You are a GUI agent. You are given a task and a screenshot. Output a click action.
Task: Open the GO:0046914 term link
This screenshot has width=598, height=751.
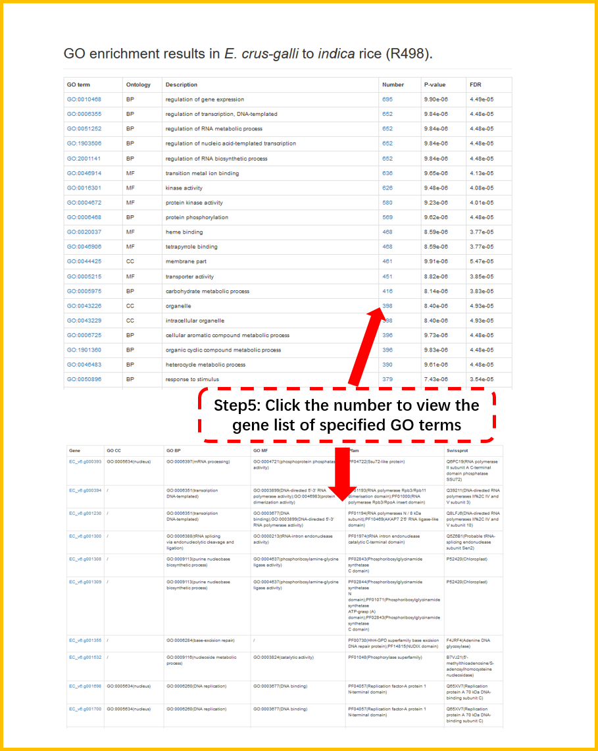84,173
